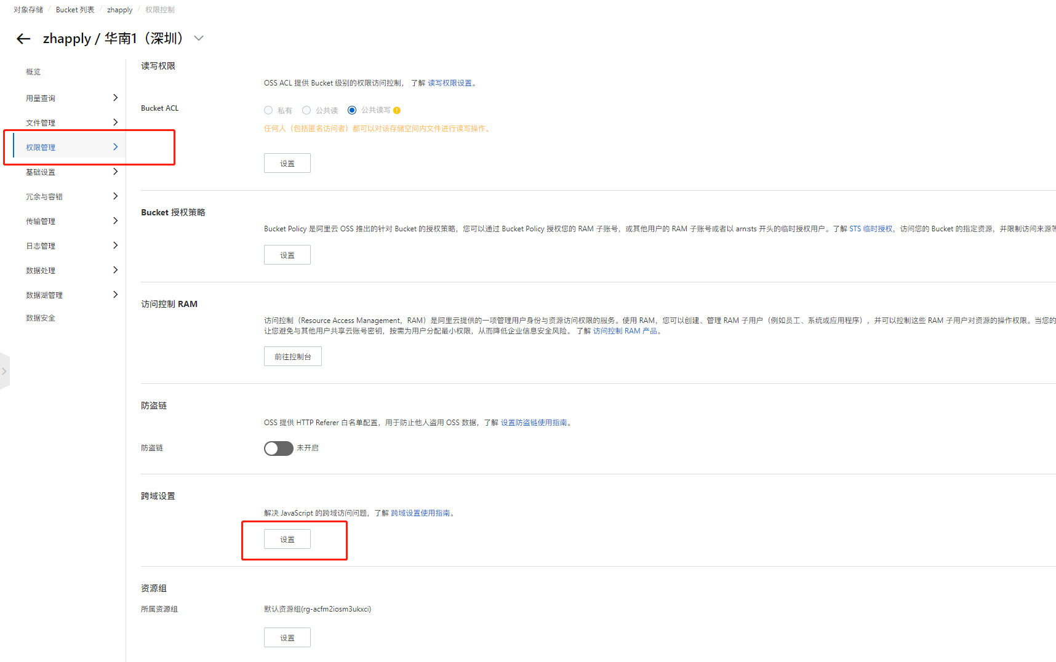1056x662 pixels.
Task: Click the 前往控制台 button
Action: tap(293, 357)
